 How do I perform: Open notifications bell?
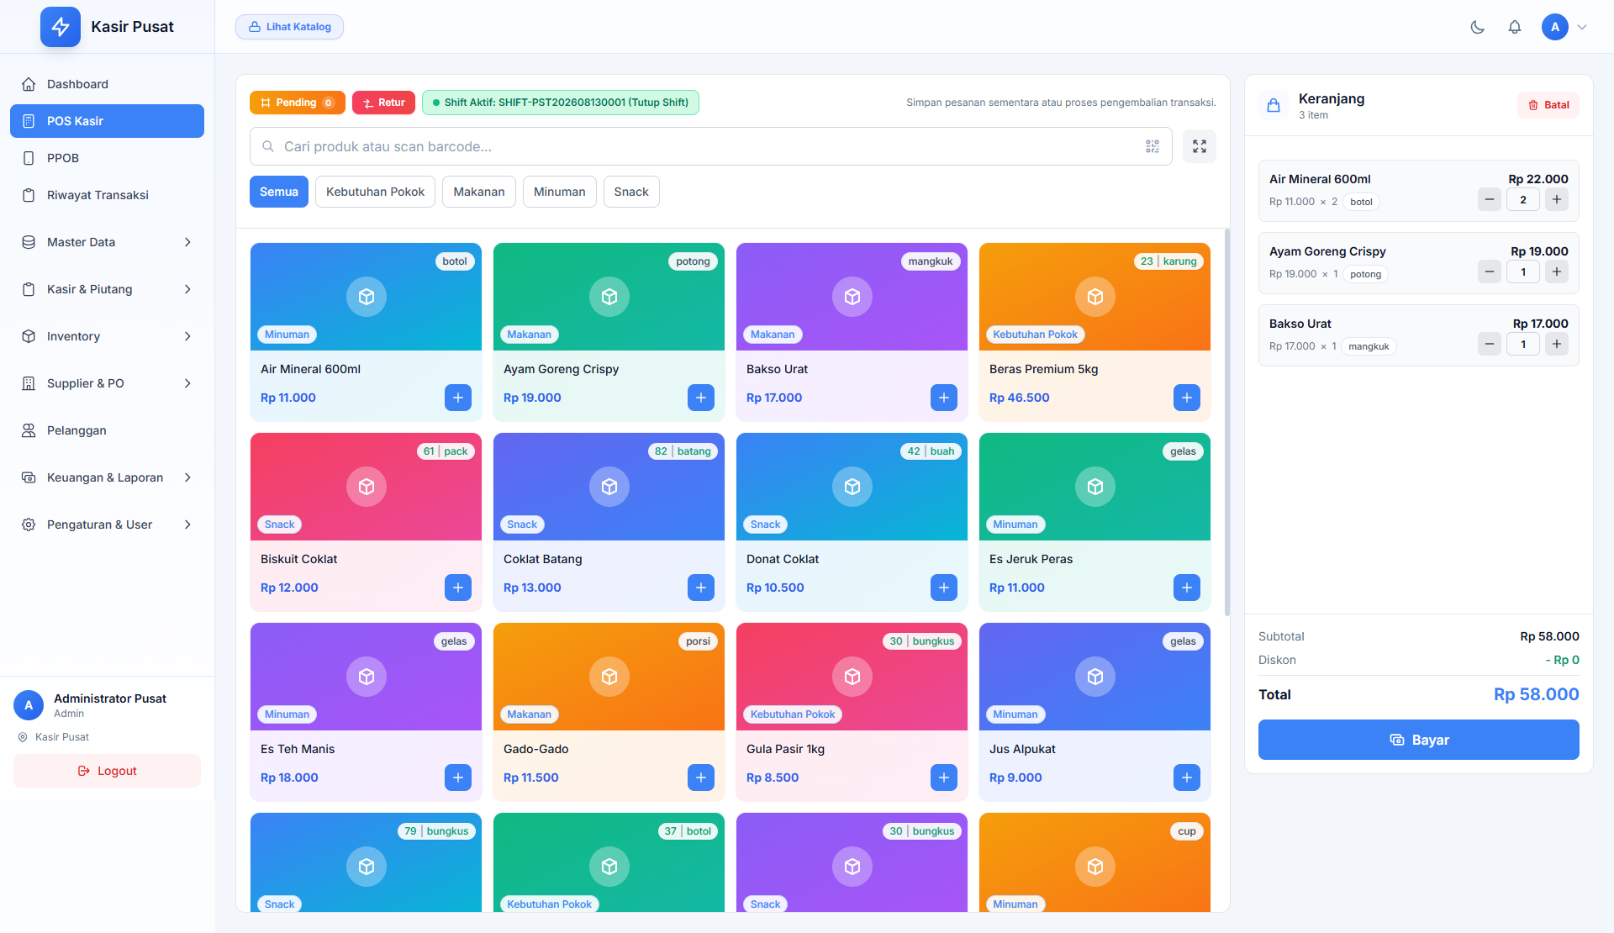click(x=1515, y=27)
